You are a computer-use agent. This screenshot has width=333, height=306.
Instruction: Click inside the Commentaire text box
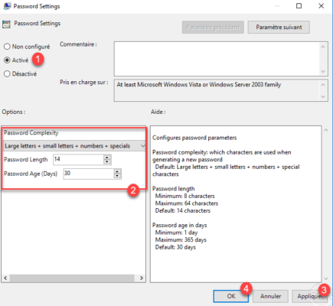pyautogui.click(x=217, y=59)
